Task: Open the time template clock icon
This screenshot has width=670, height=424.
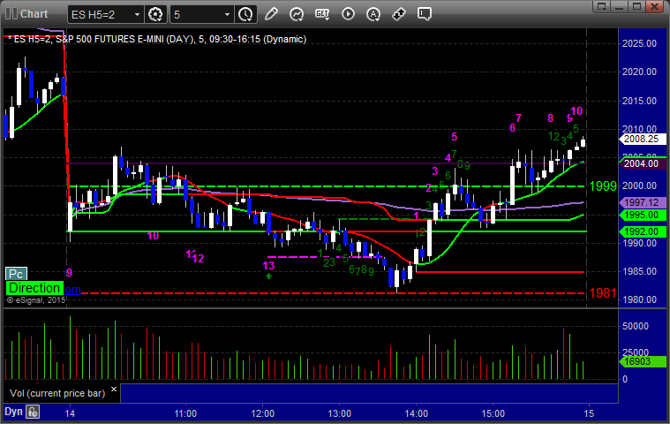Action: click(x=245, y=14)
